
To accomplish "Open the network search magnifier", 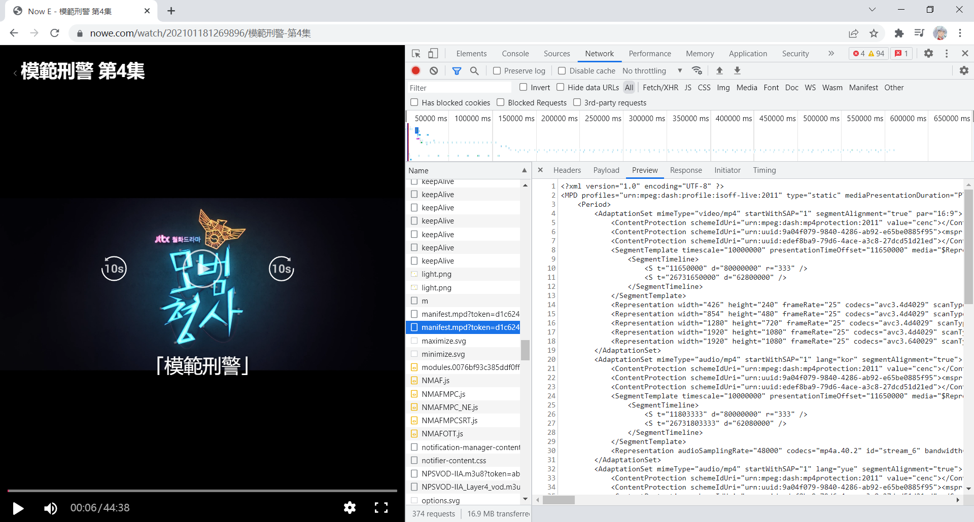I will [474, 71].
